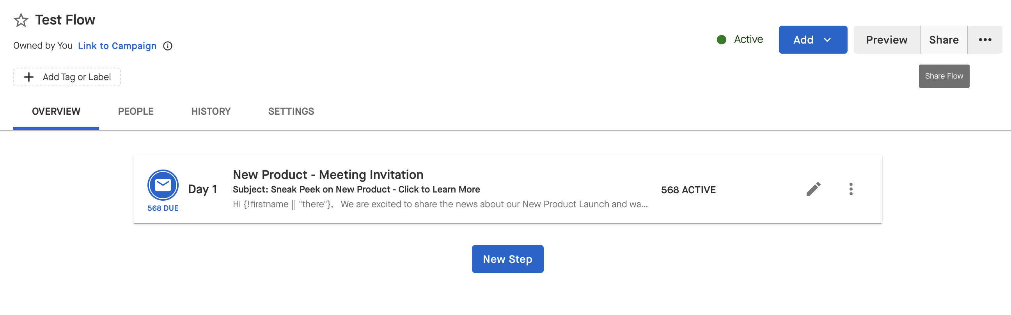Click Add Tag or Label field

pyautogui.click(x=67, y=77)
